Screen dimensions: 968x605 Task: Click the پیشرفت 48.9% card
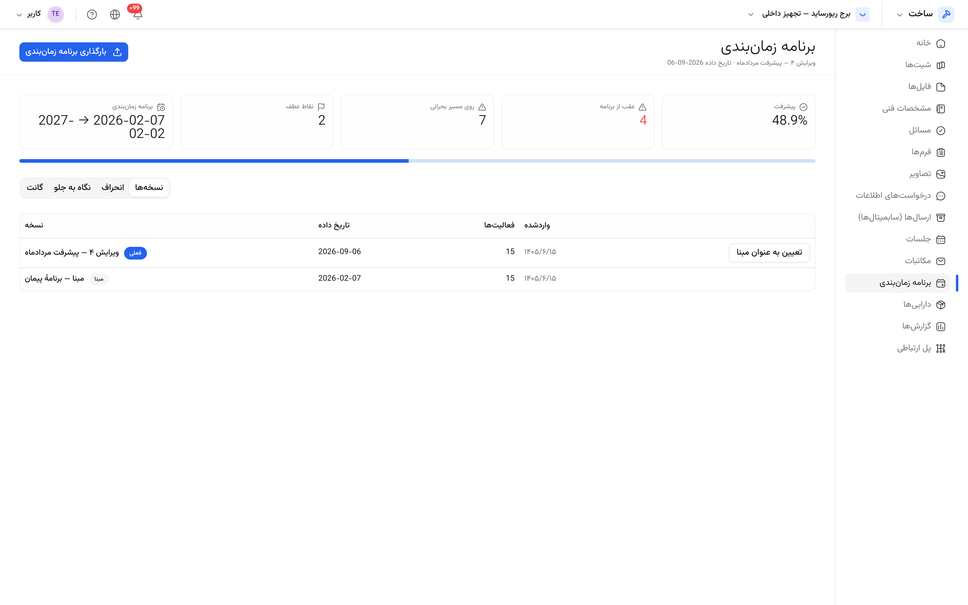pyautogui.click(x=738, y=122)
